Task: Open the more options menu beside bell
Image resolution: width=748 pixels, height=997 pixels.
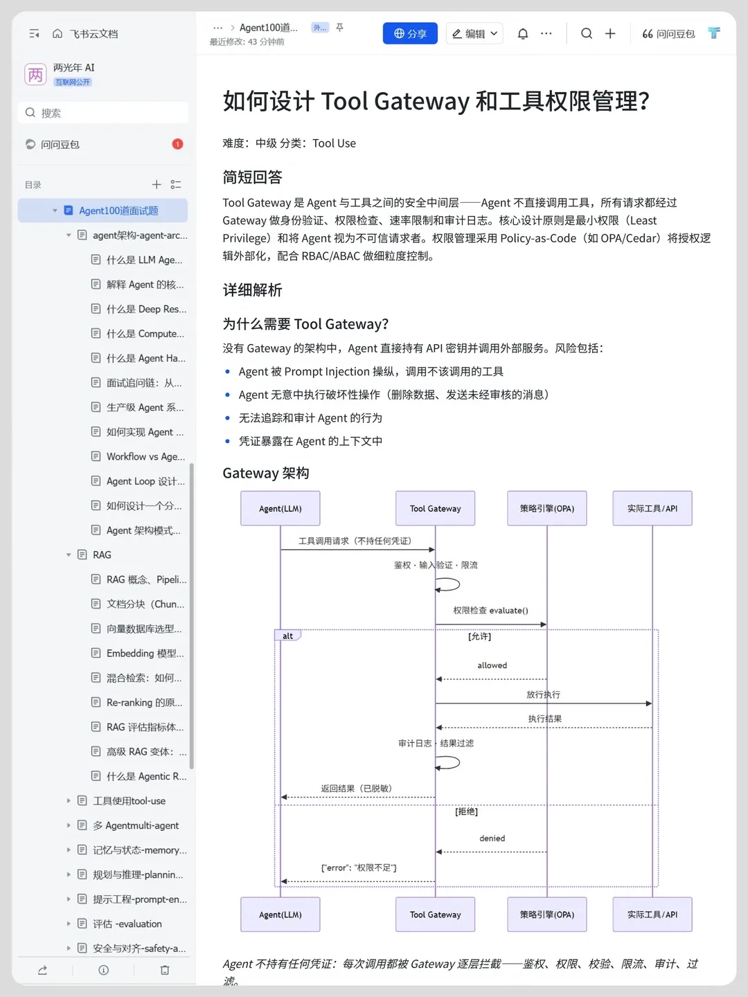Action: pos(546,33)
